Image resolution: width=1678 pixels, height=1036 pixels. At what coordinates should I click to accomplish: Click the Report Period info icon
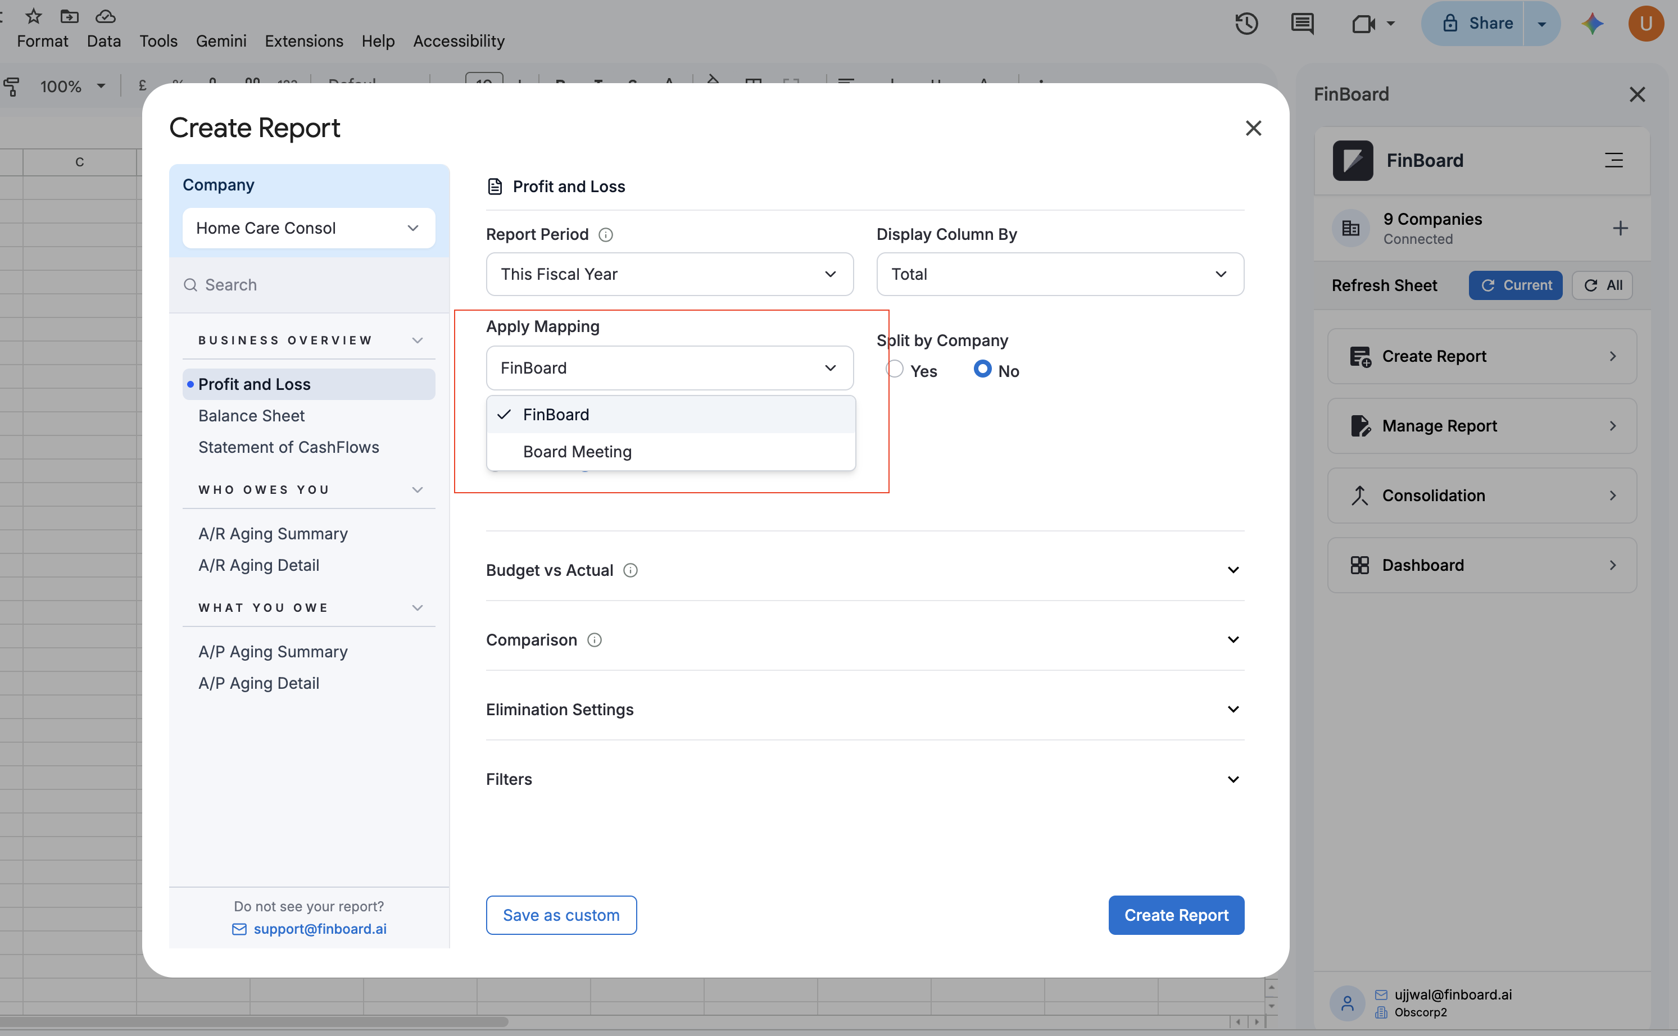click(606, 235)
